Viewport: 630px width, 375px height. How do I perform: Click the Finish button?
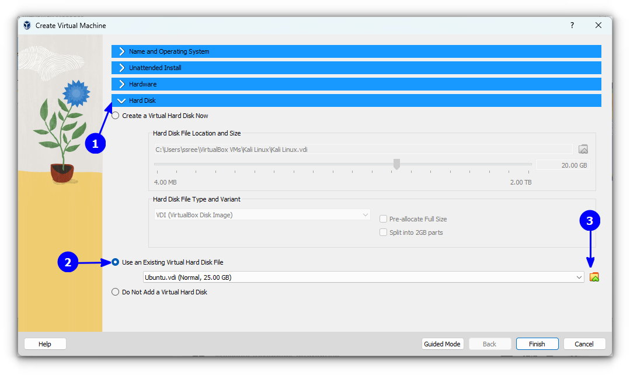[537, 343]
